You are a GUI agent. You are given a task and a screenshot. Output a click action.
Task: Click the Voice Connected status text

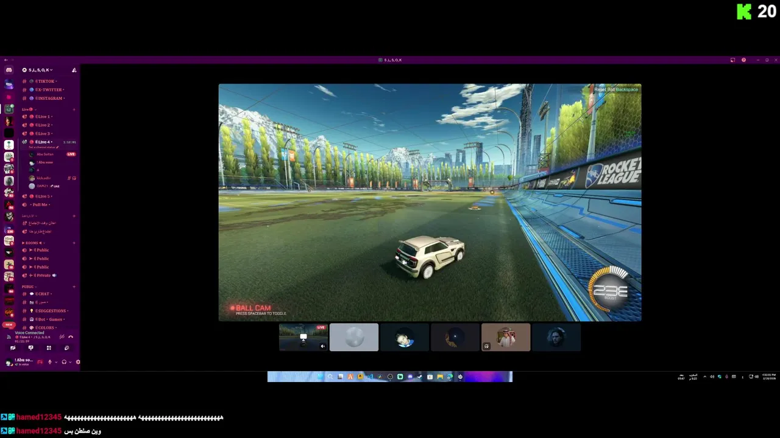click(x=30, y=333)
